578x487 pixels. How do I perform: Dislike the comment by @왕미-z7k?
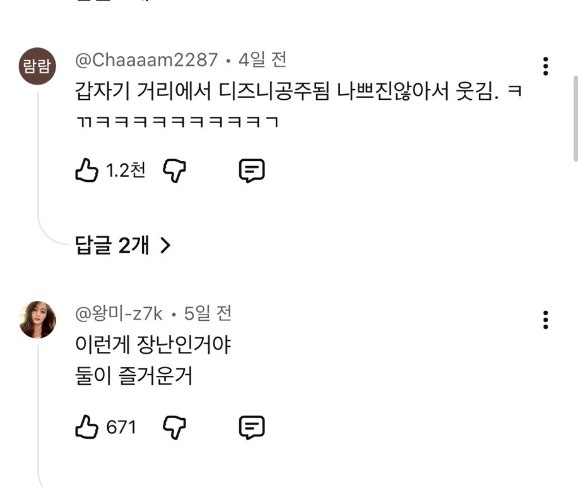click(x=175, y=428)
